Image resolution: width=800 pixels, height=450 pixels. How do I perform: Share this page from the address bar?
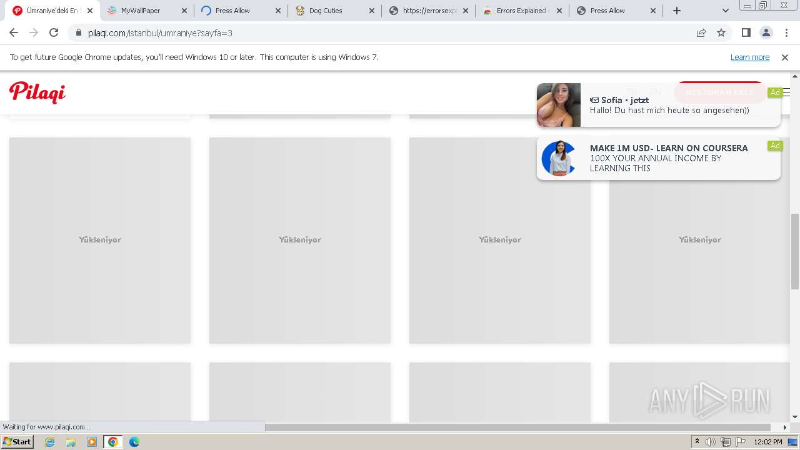pyautogui.click(x=701, y=32)
